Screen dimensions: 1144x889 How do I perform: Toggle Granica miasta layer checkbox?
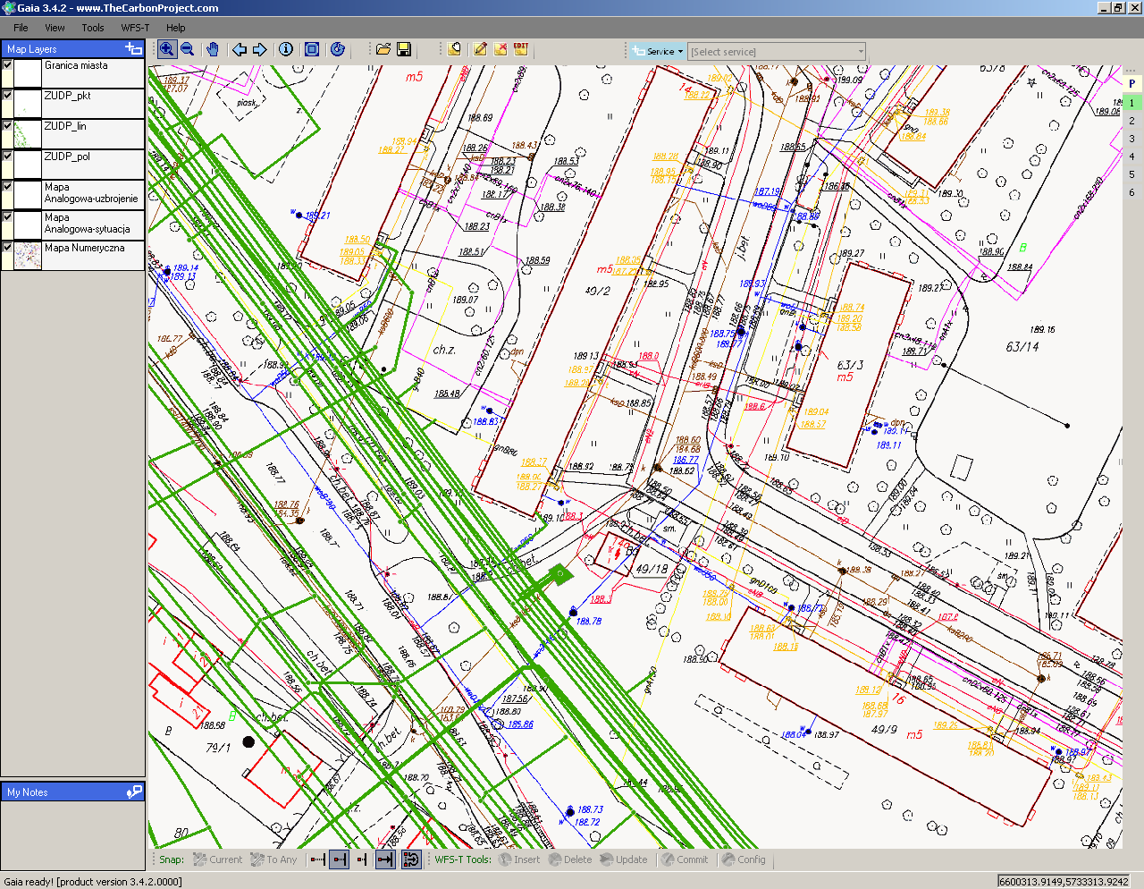[x=7, y=65]
